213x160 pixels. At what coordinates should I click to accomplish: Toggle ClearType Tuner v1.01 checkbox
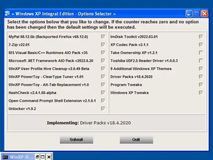(103, 77)
